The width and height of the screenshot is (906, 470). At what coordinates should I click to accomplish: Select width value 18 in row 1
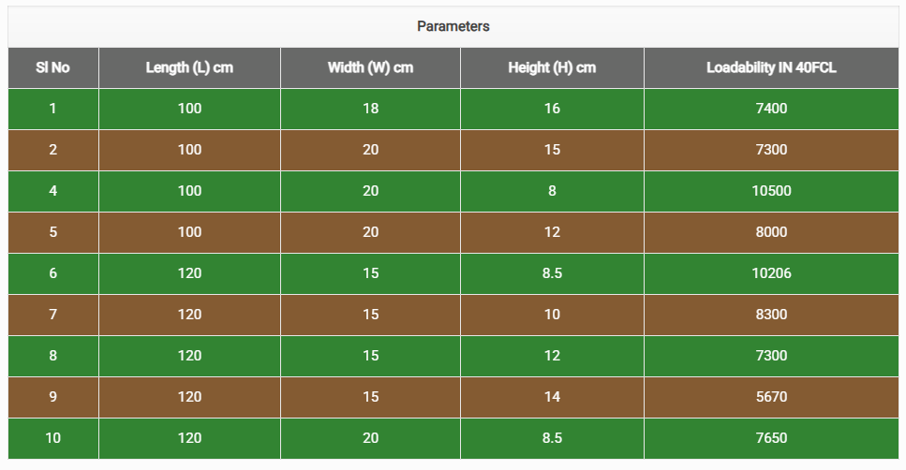(370, 109)
